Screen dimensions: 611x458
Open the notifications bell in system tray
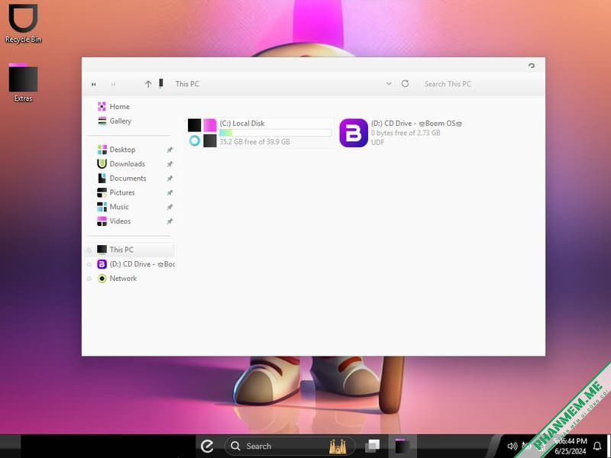[x=597, y=446]
